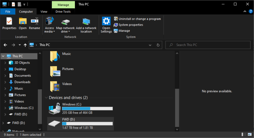Switch to the View ribbon tab
The image size is (254, 138).
pos(44,11)
